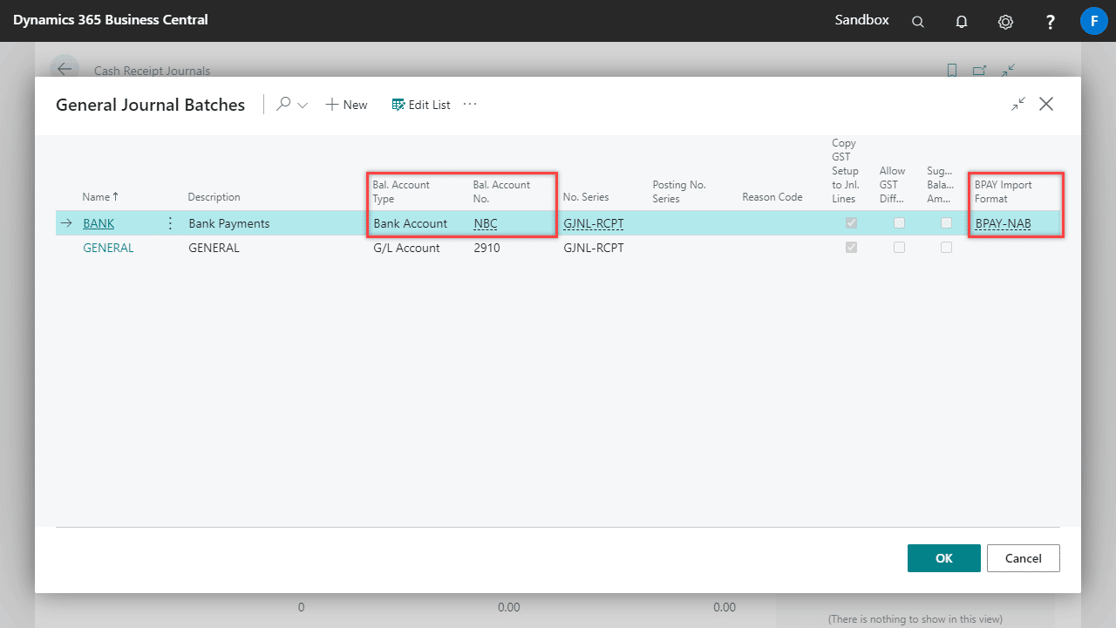Open row actions menu for BANK row
1116x628 pixels.
pyautogui.click(x=170, y=223)
